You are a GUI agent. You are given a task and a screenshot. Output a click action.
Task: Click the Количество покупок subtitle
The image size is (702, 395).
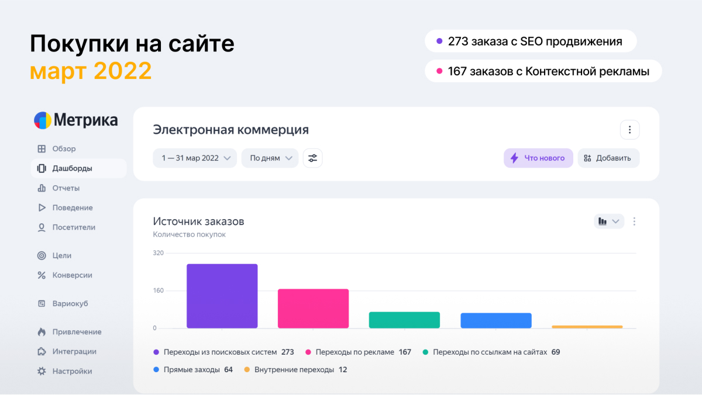click(189, 235)
